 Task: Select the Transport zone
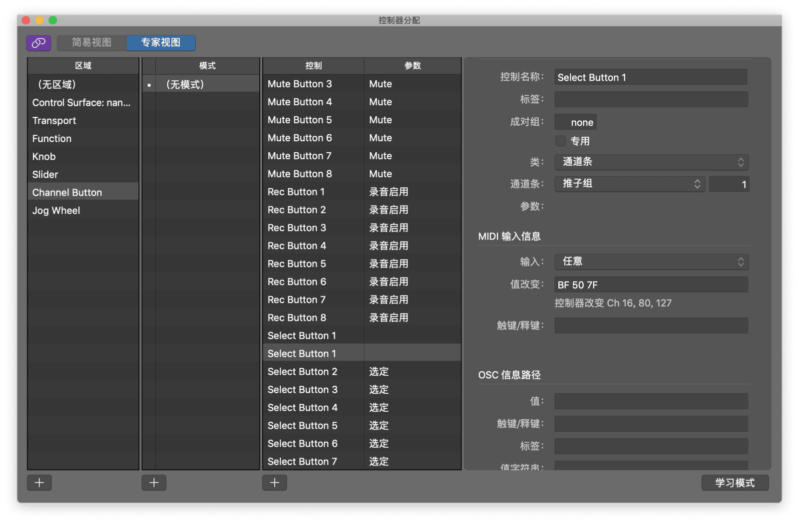83,120
